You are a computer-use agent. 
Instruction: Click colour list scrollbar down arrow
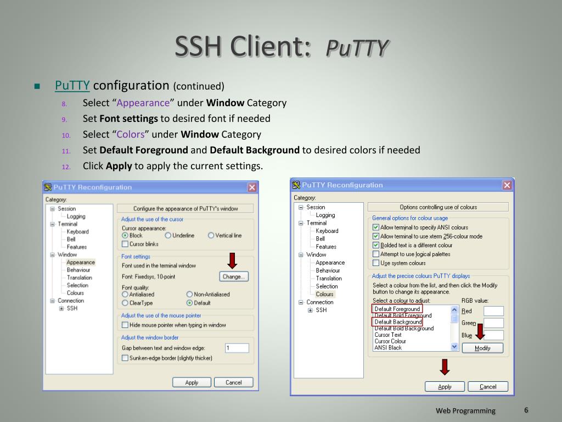[454, 347]
